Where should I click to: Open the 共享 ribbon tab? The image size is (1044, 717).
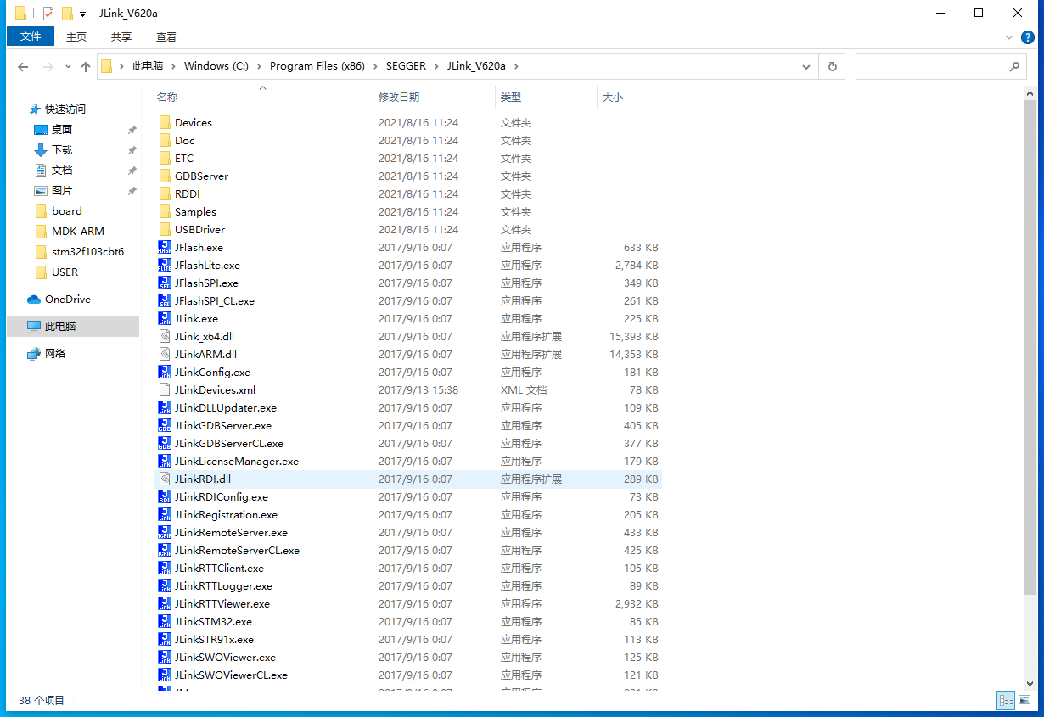tap(121, 36)
